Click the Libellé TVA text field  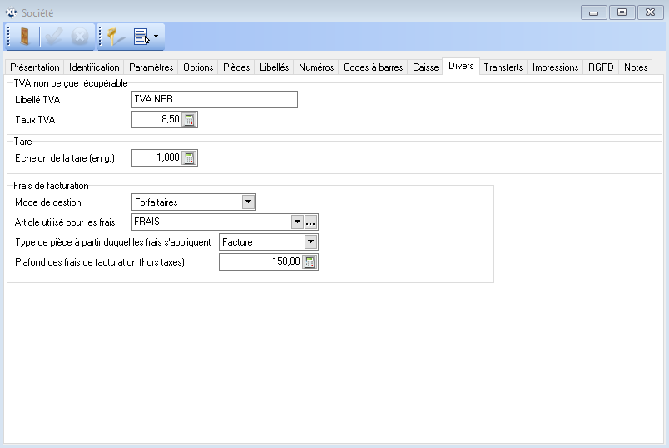click(214, 100)
